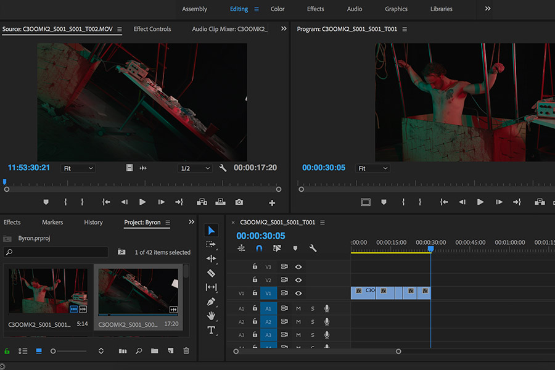This screenshot has height=370, width=555.
Task: Select the Hand tool
Action: click(211, 316)
